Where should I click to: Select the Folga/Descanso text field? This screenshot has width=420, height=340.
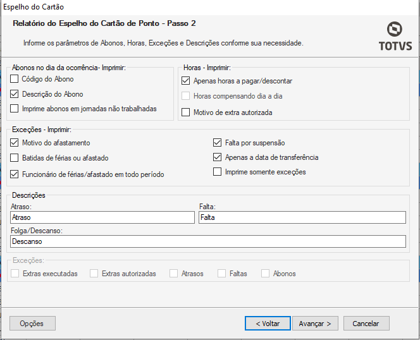(x=207, y=241)
